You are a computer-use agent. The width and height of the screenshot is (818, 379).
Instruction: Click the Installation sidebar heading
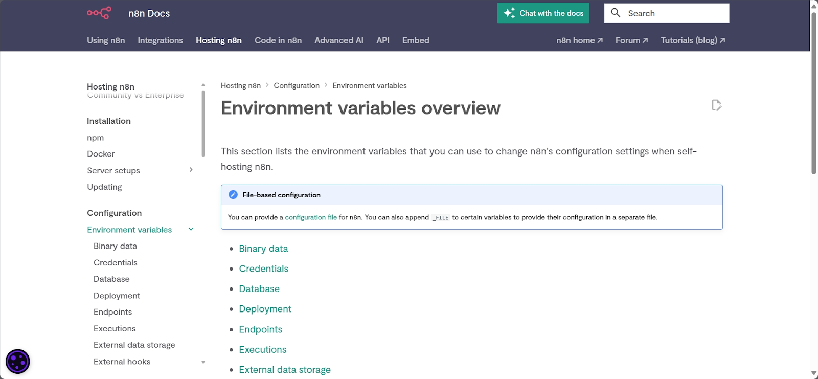click(109, 121)
